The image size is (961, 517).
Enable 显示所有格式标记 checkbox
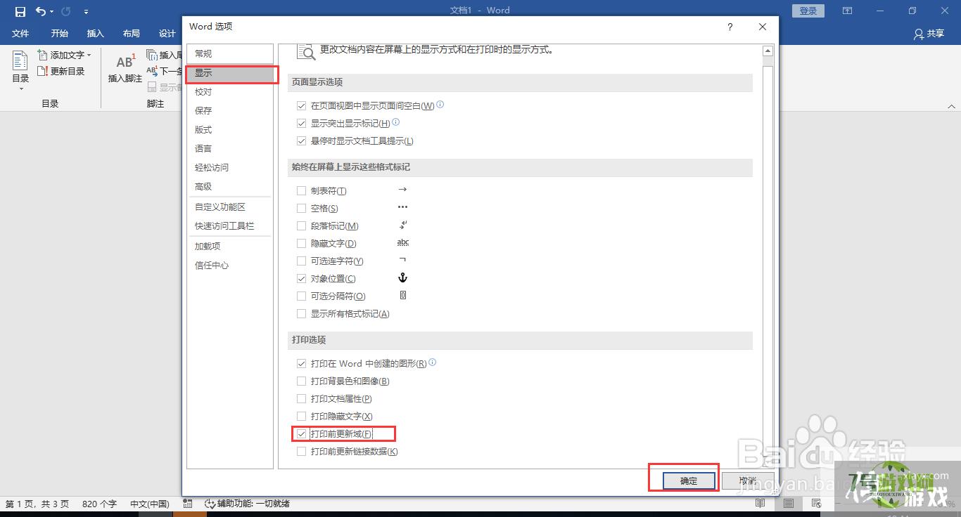[302, 314]
